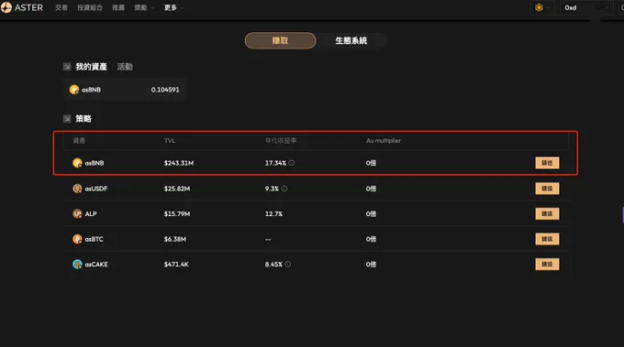The height and width of the screenshot is (347, 624).
Task: Collapse the 我的資產 section
Action: [x=67, y=67]
